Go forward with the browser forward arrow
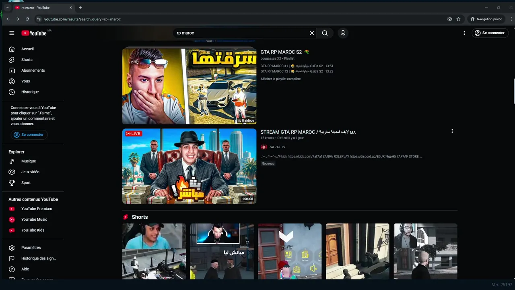515x290 pixels. [x=17, y=19]
